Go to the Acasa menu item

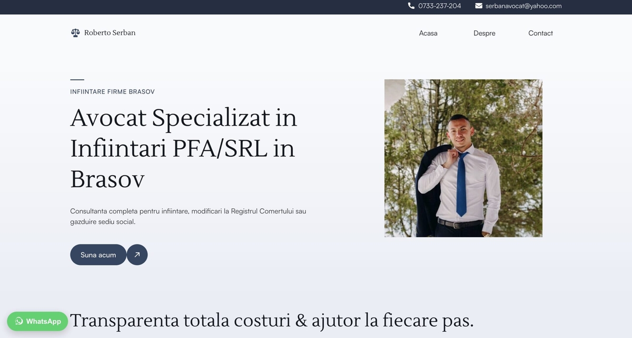428,33
